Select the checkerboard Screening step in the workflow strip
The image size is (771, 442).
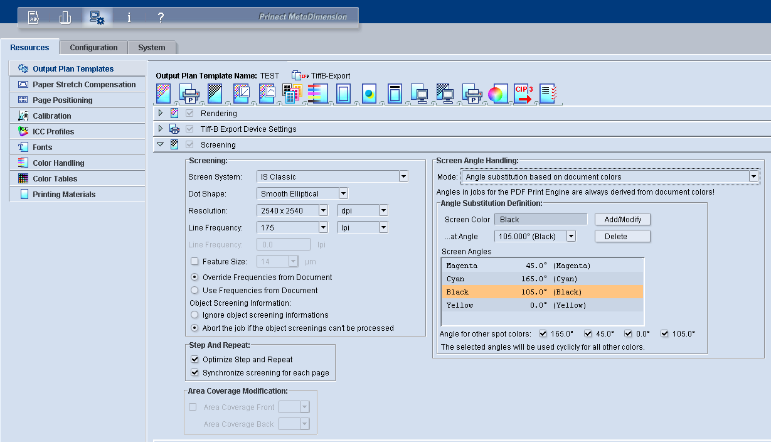pos(215,93)
